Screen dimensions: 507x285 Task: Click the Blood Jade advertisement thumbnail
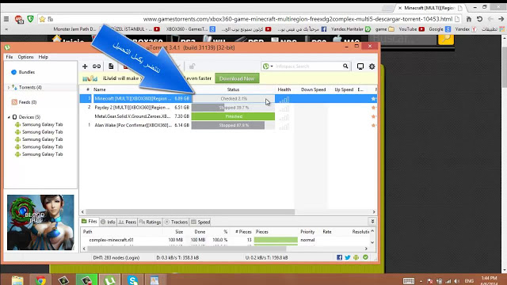tap(40, 222)
